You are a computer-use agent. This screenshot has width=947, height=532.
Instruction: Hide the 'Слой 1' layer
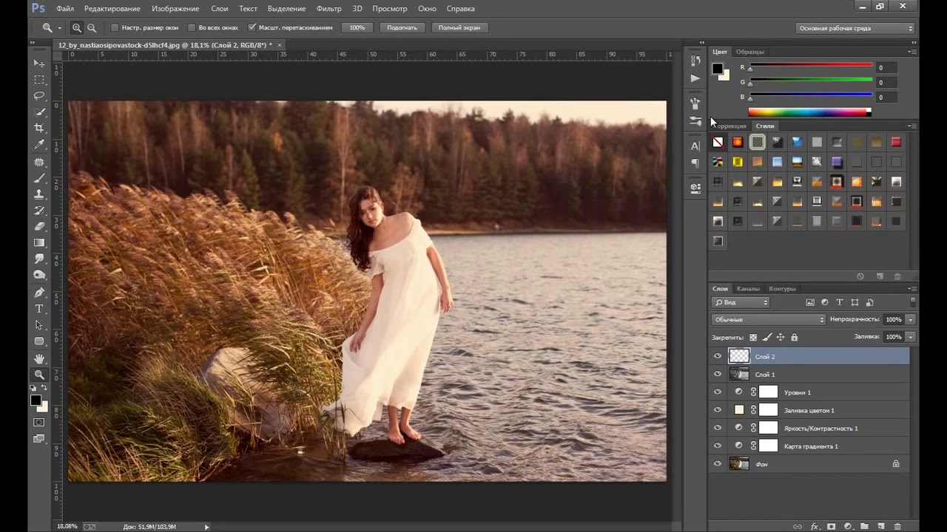coord(717,375)
